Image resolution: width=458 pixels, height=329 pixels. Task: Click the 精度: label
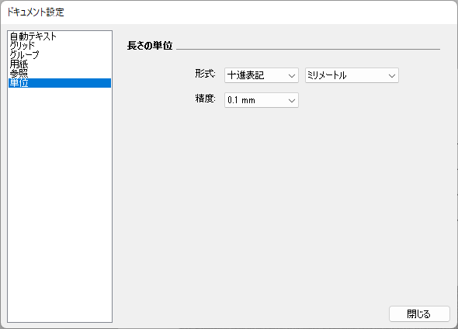click(206, 99)
